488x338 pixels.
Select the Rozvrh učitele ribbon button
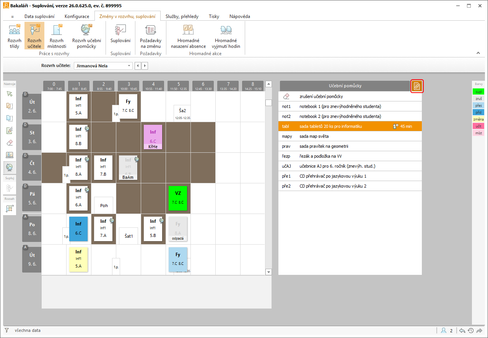coord(34,36)
